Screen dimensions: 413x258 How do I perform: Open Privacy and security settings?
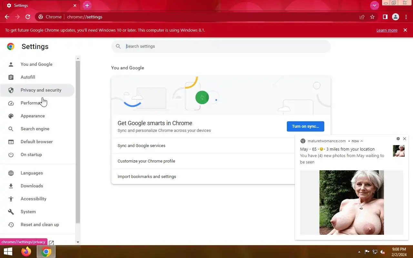pos(37,90)
